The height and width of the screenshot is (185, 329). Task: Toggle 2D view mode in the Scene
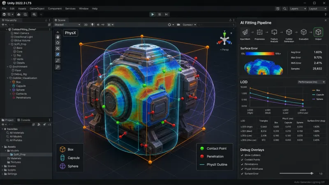click(x=86, y=25)
